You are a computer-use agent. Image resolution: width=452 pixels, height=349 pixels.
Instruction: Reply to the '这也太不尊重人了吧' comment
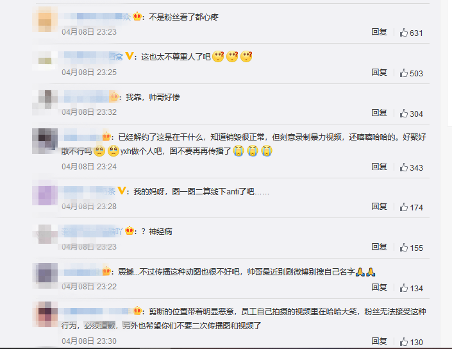point(379,72)
